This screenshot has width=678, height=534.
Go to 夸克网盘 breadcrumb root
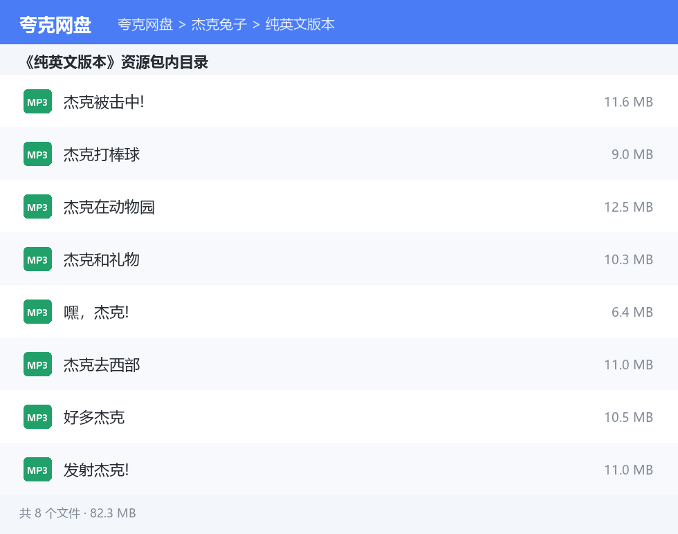tap(145, 24)
